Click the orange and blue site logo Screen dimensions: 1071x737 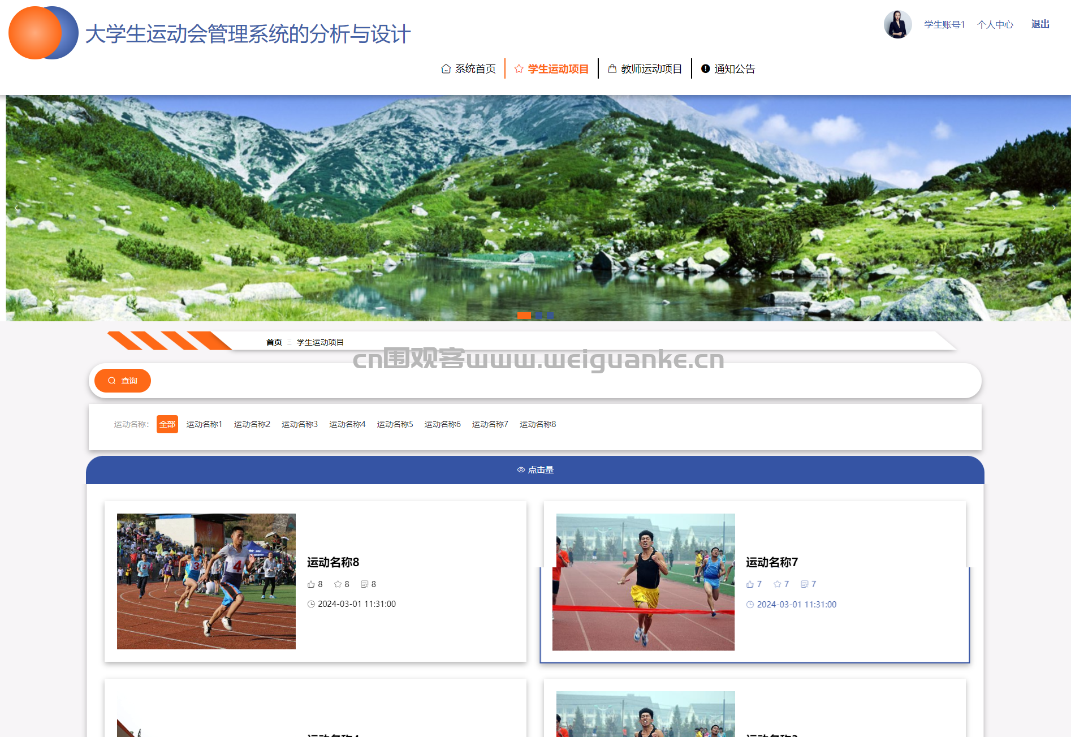click(43, 33)
